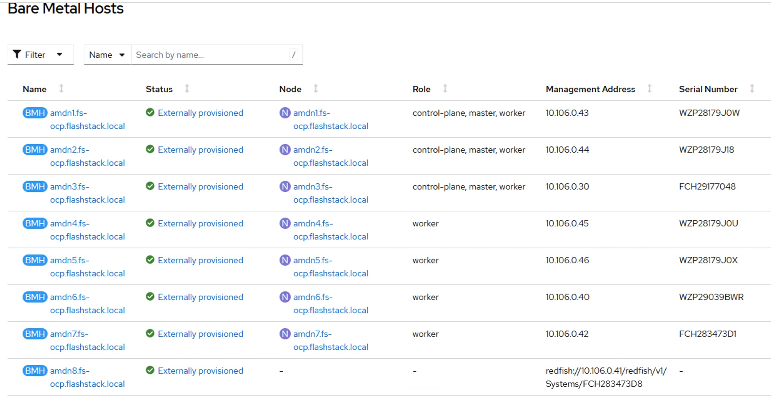Click the sort icon next to Status header
The width and height of the screenshot is (771, 401).
click(187, 89)
